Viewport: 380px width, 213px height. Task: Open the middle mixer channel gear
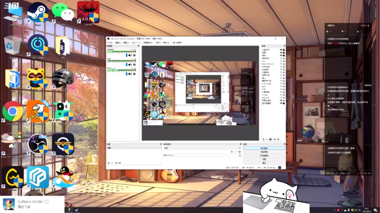(134, 64)
